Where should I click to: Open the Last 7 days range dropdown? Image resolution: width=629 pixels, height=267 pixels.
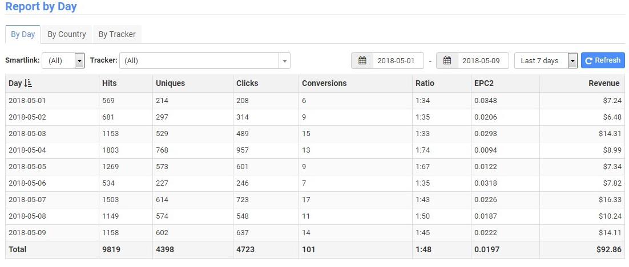coord(572,61)
